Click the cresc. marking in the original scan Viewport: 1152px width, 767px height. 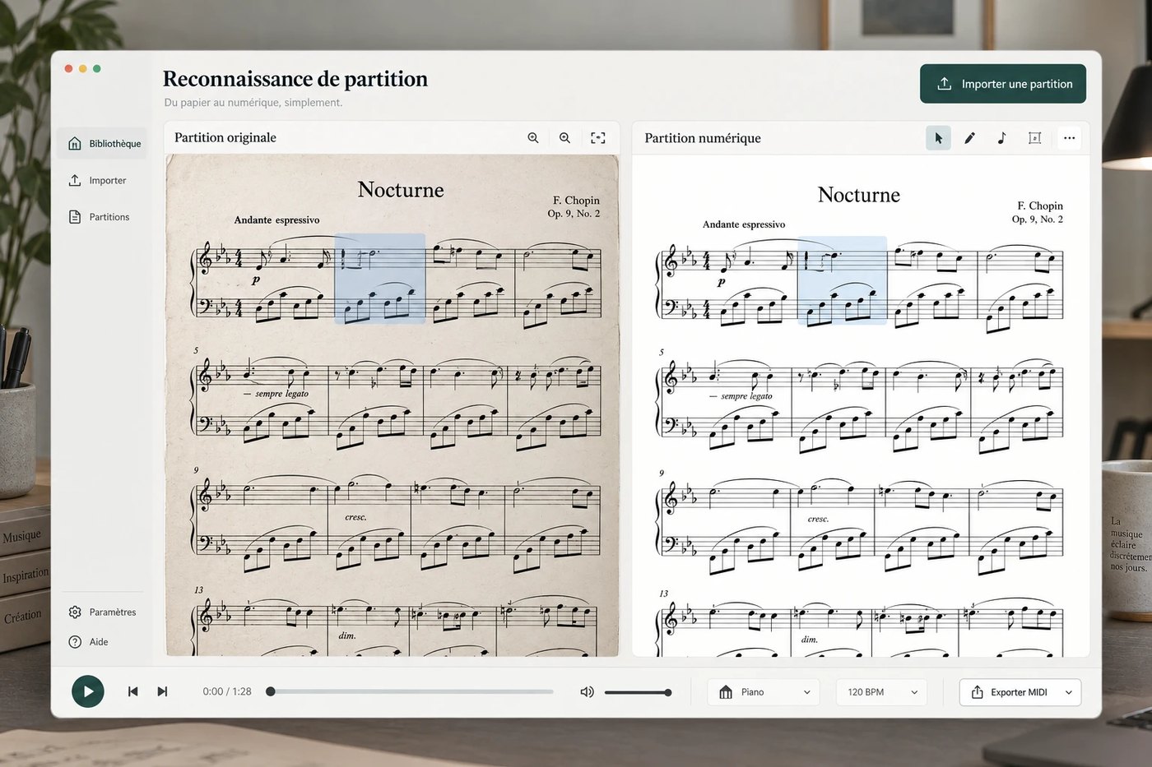355,517
